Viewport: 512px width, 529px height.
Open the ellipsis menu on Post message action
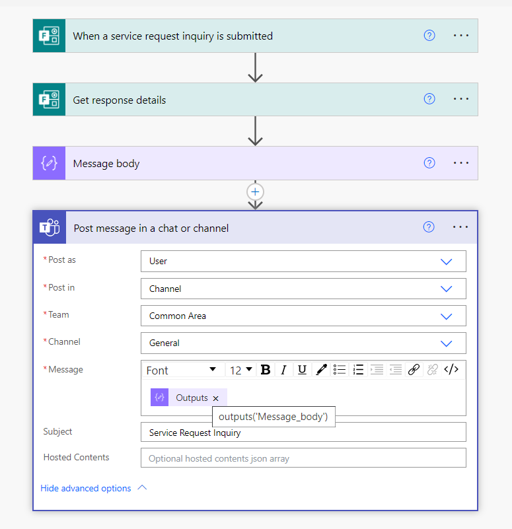pos(460,227)
